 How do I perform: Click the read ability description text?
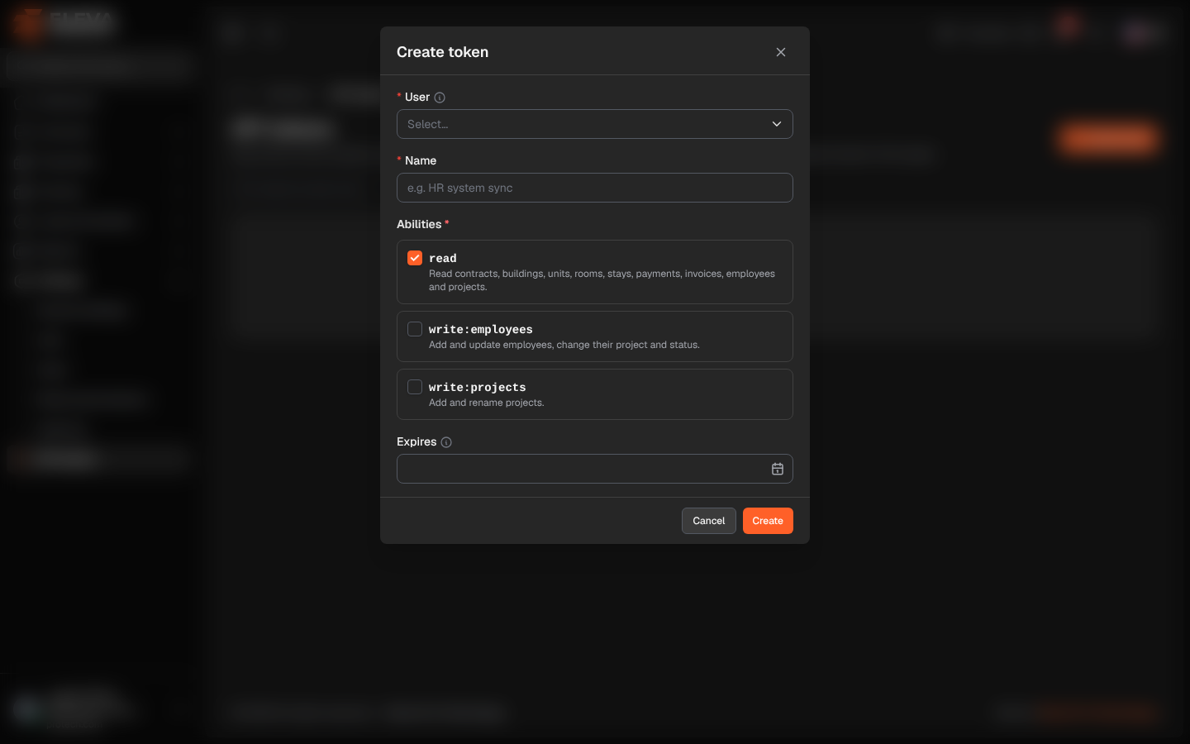pos(602,280)
